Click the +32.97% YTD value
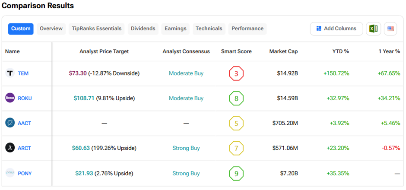The height and width of the screenshot is (190, 406). (x=338, y=98)
